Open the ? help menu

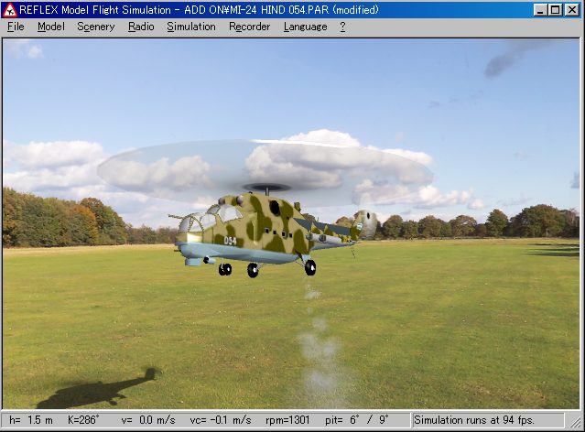(342, 27)
